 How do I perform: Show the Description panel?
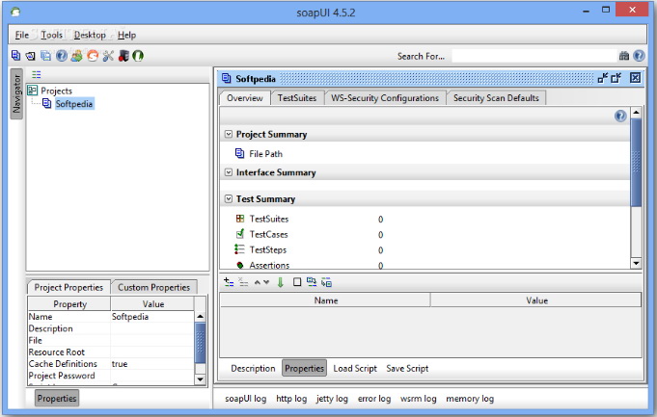tap(253, 369)
